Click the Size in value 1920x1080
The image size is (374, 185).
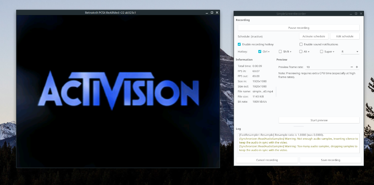pyautogui.click(x=259, y=81)
